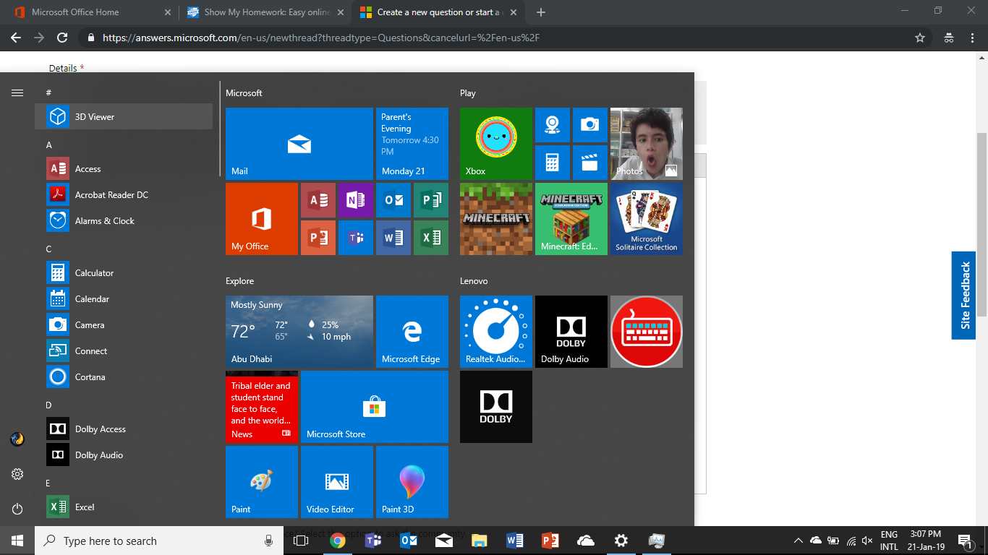
Task: Jump to letters via the 'A' header
Action: 49,145
